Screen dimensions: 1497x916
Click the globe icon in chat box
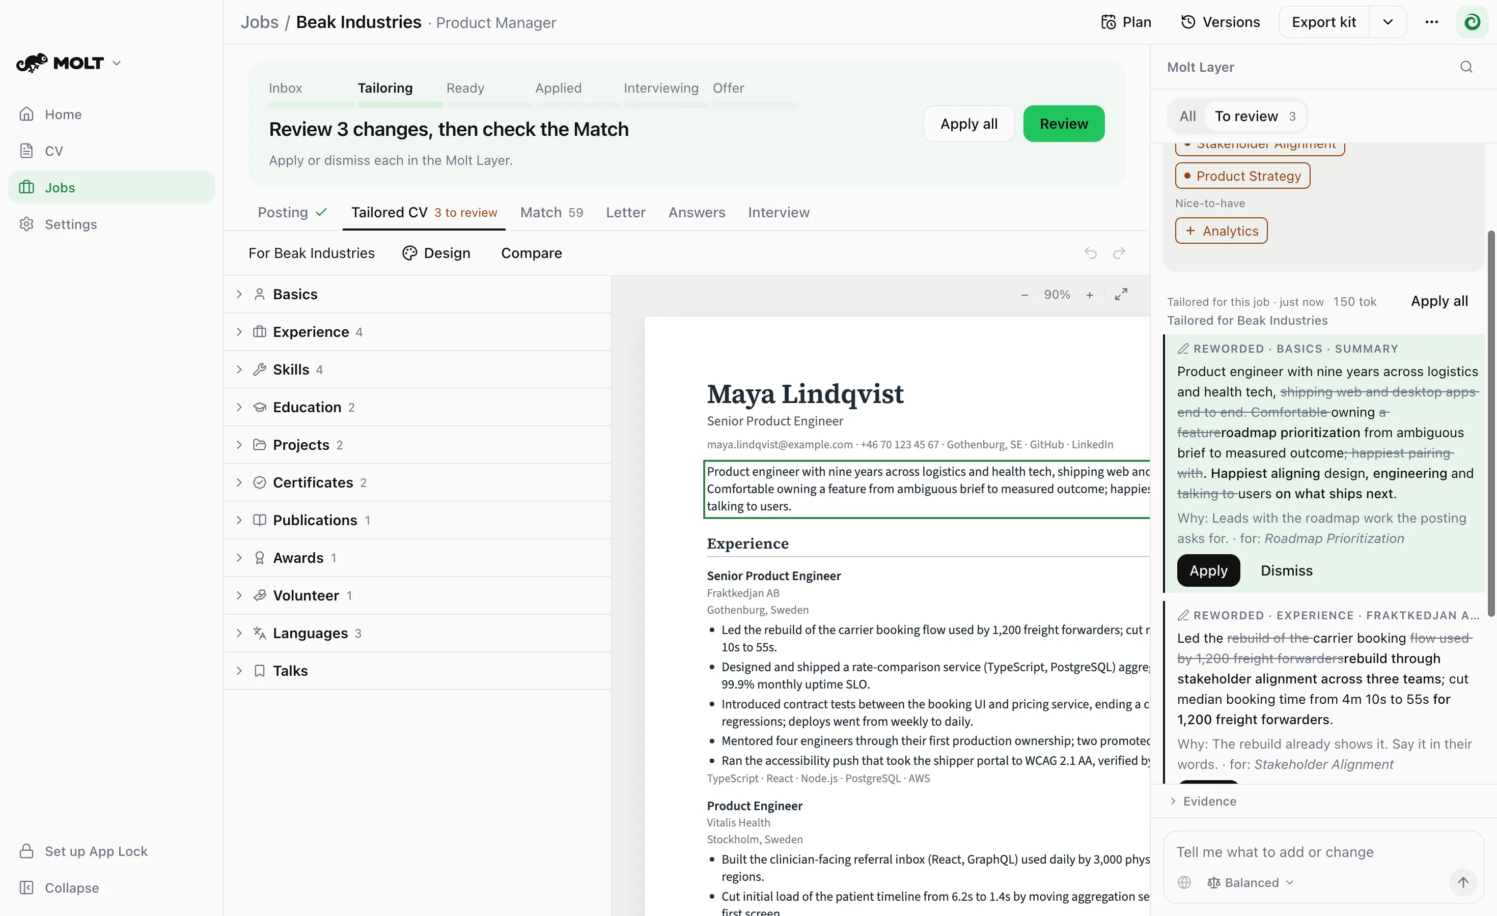[x=1184, y=882]
